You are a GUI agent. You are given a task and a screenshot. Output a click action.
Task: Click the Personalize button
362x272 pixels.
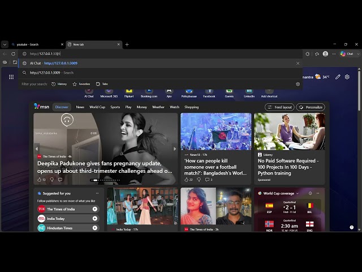tap(311, 107)
